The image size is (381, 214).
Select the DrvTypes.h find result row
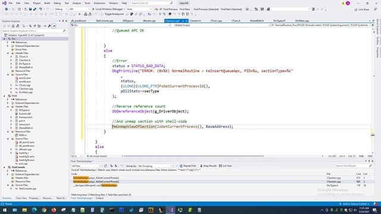222,185
